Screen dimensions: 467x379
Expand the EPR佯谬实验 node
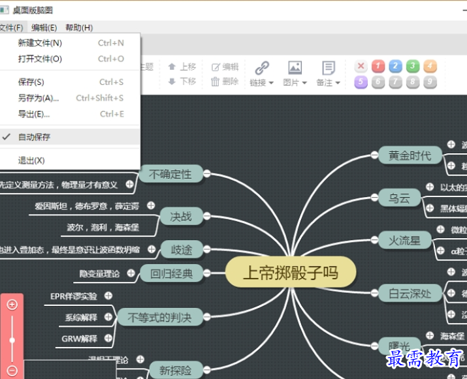108,296
